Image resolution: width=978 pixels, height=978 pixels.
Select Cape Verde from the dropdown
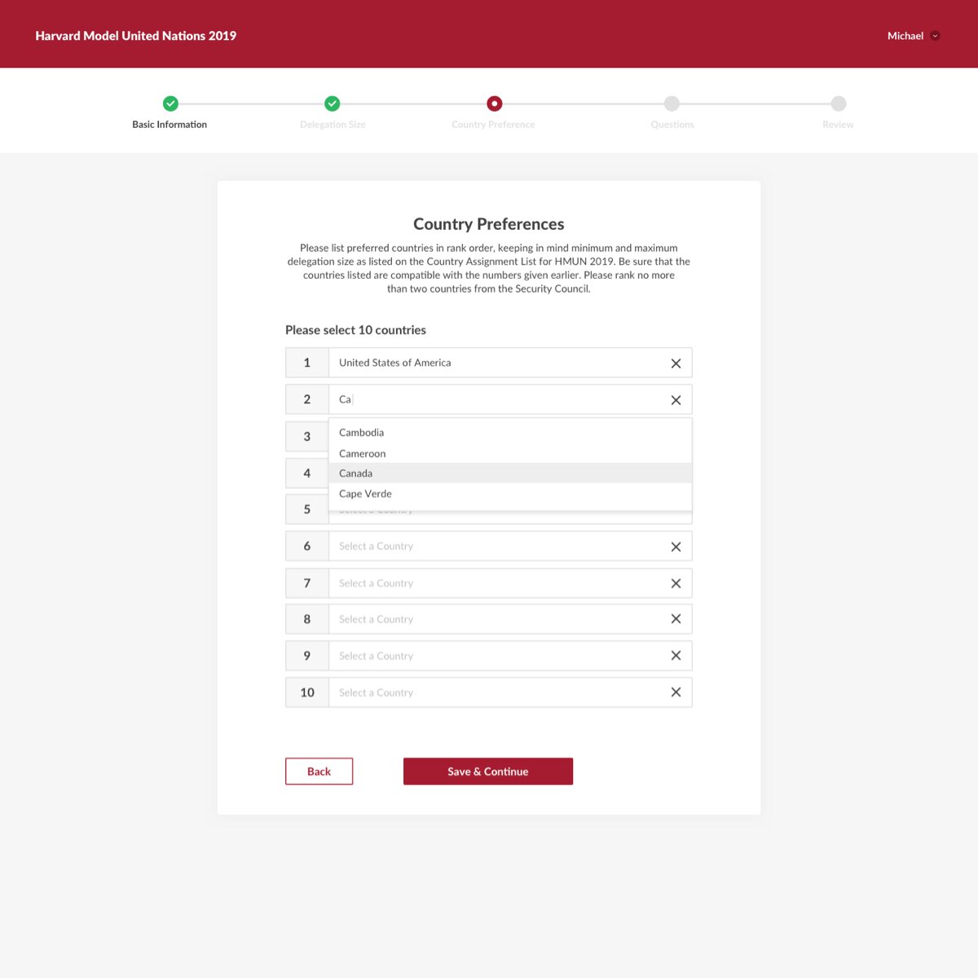tap(365, 493)
